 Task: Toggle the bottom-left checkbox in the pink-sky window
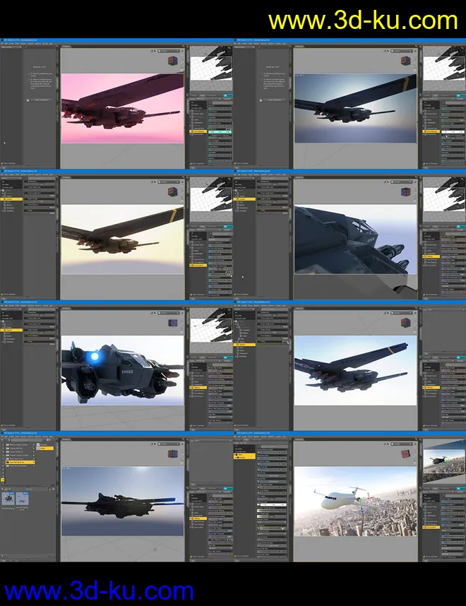(x=4, y=164)
